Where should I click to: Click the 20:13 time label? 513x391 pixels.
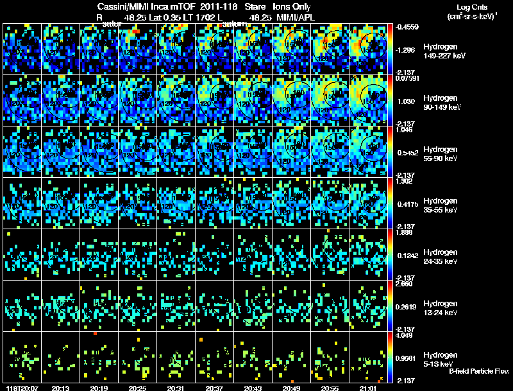click(x=60, y=388)
